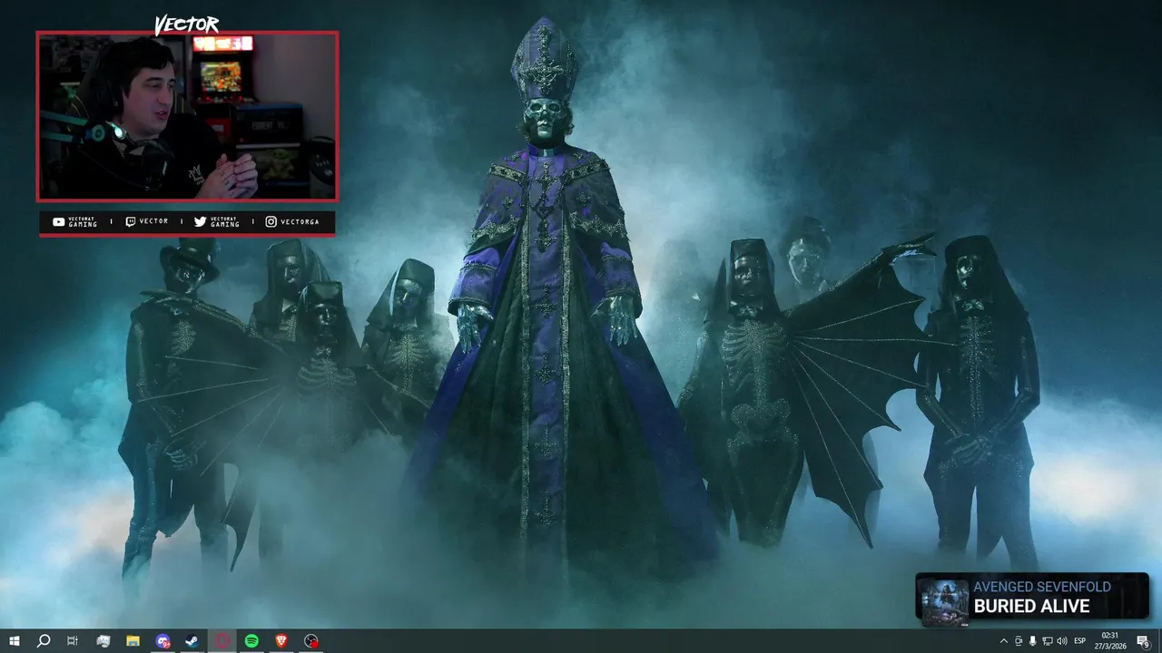
Task: Click the VECTOR logo above the webcam
Action: pyautogui.click(x=186, y=25)
